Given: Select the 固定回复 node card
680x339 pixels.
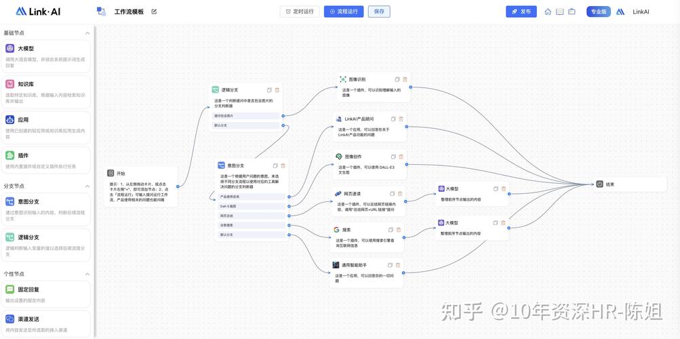Looking at the screenshot, I should tap(46, 294).
